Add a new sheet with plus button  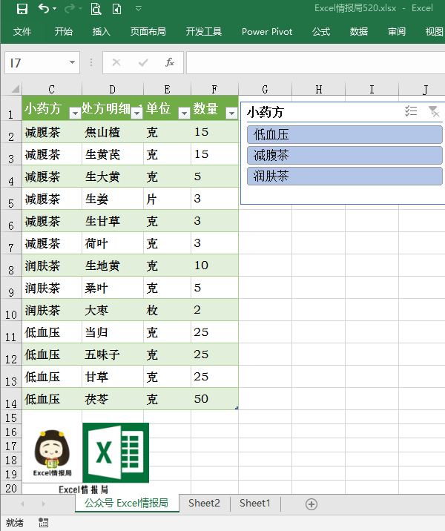311,504
